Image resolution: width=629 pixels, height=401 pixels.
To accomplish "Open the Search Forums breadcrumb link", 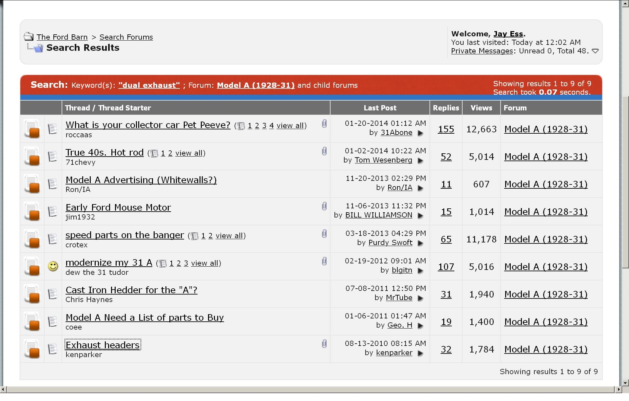I will (126, 37).
